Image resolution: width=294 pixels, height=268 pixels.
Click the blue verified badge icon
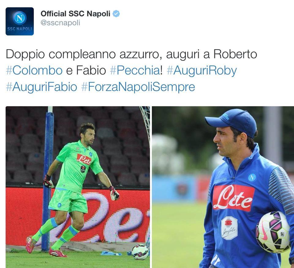[x=116, y=14]
